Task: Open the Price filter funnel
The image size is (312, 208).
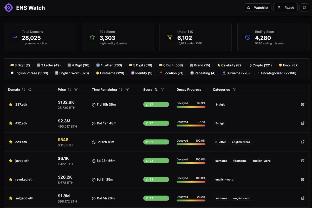Action: pyautogui.click(x=76, y=89)
